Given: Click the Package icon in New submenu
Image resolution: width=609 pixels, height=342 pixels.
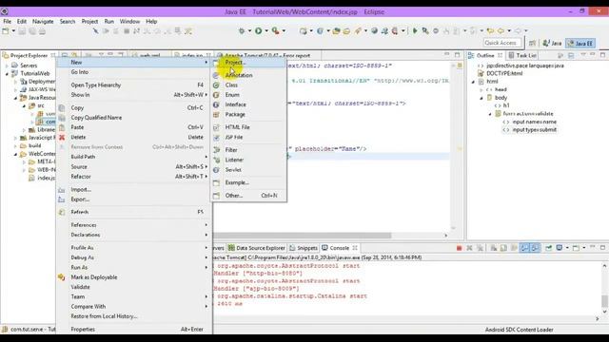Looking at the screenshot, I should click(x=216, y=114).
